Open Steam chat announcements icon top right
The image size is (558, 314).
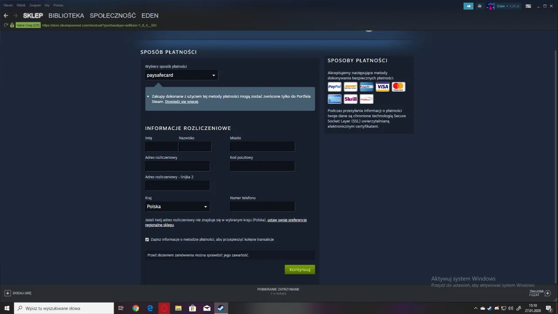pyautogui.click(x=468, y=6)
